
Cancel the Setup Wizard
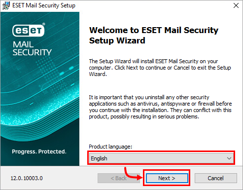point(216,178)
